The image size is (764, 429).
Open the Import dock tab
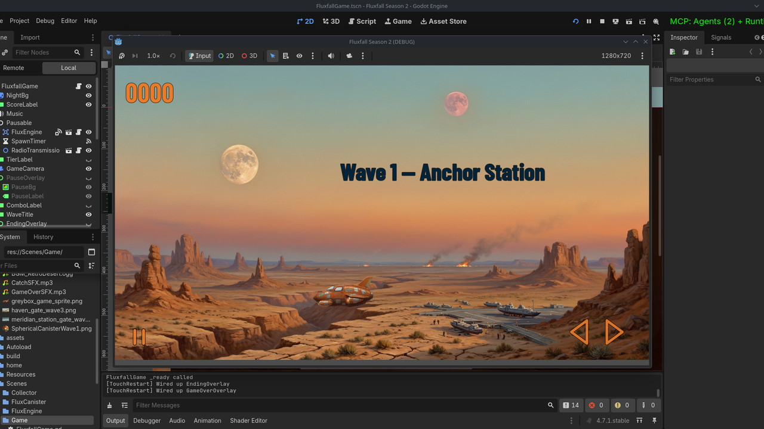[x=30, y=38]
